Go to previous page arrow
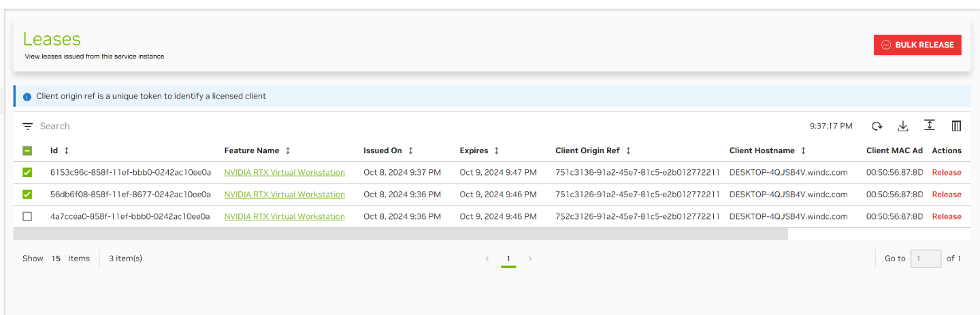980x315 pixels. (487, 259)
